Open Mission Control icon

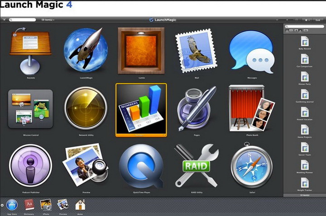point(31,109)
